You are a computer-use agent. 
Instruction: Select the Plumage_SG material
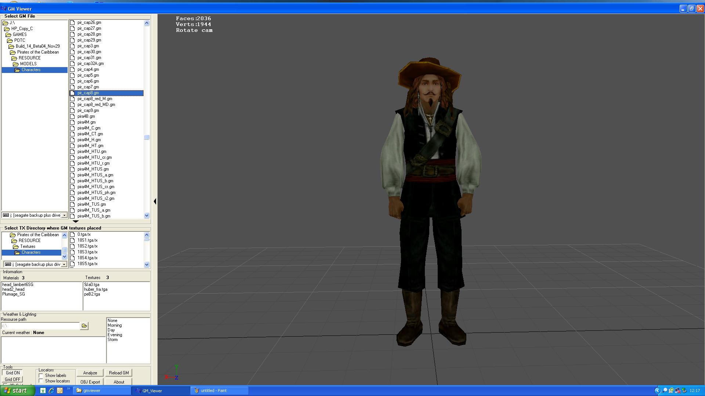pos(14,294)
